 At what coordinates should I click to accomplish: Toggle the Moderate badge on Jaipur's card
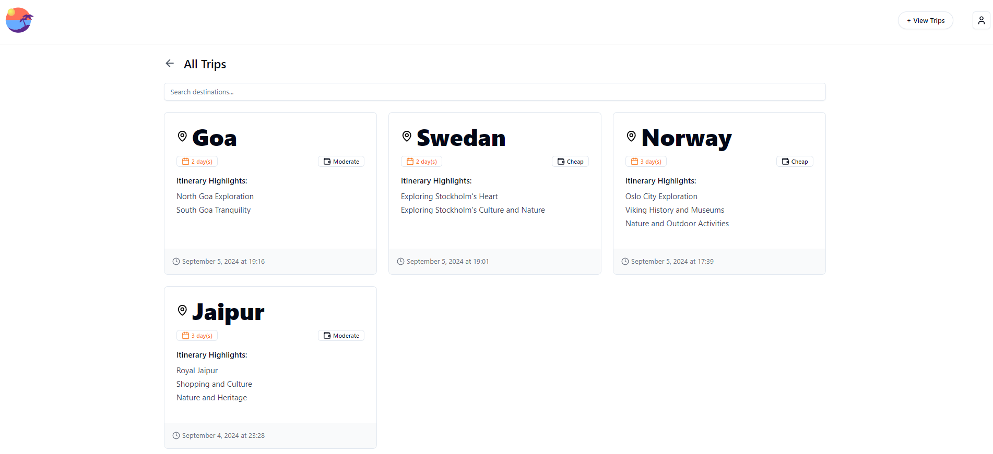coord(341,335)
